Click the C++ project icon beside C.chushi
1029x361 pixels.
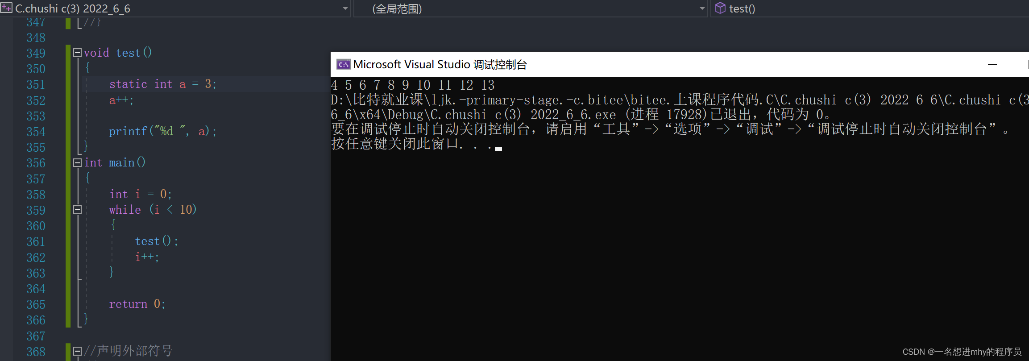6,8
